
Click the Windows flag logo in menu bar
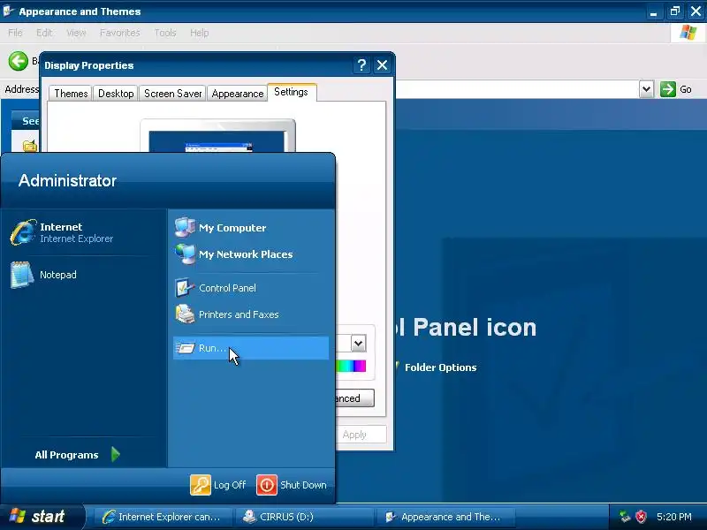688,33
